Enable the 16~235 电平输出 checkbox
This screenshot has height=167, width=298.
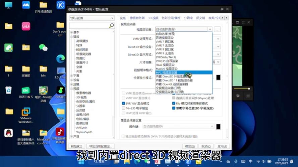pyautogui.click(x=123, y=108)
